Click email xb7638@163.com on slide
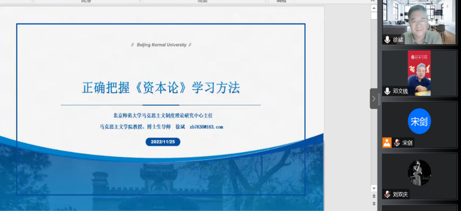This screenshot has height=211, width=461. [x=206, y=127]
